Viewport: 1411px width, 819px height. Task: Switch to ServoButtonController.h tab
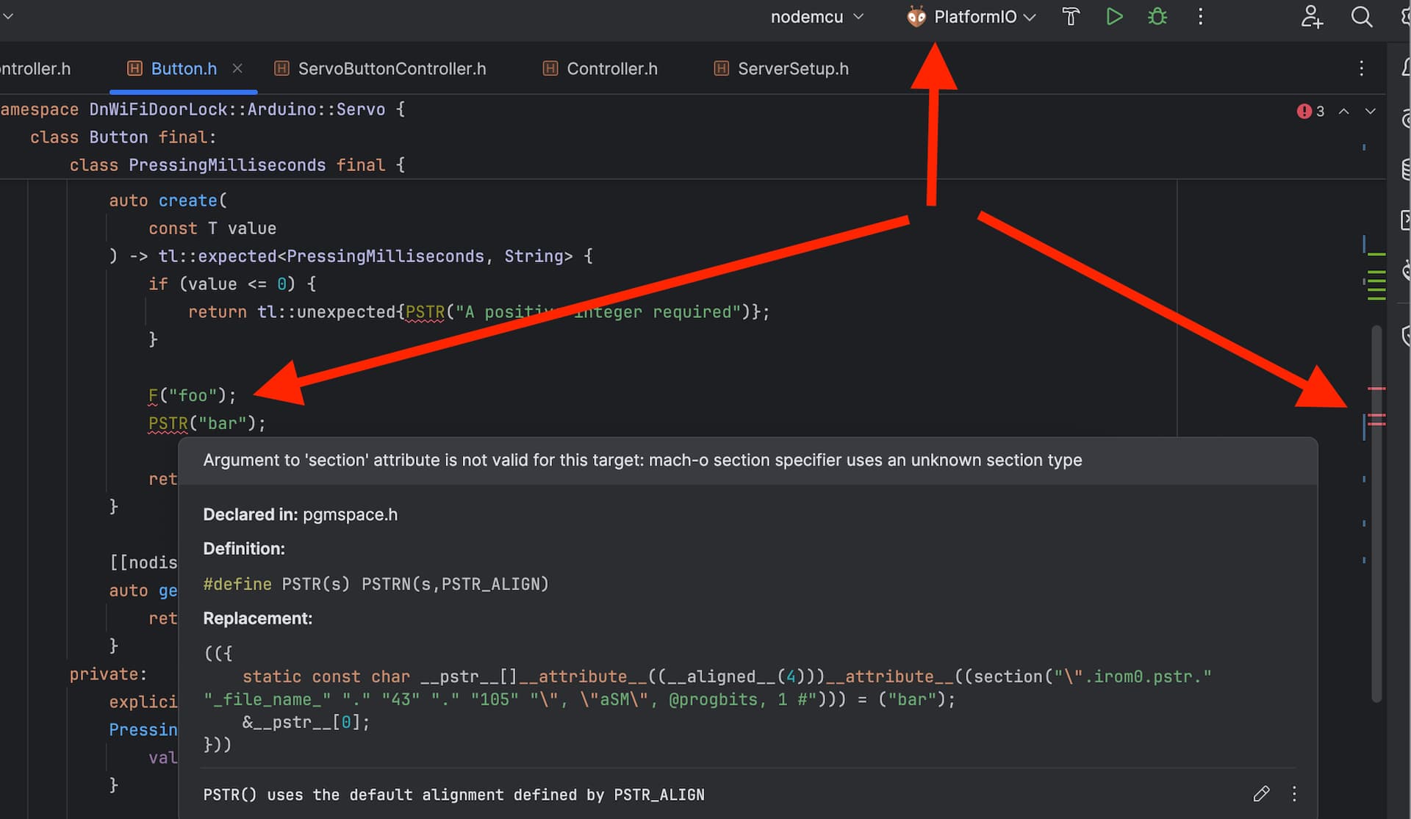(x=391, y=68)
